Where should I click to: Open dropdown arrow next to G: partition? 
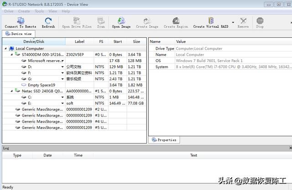(x=63, y=79)
